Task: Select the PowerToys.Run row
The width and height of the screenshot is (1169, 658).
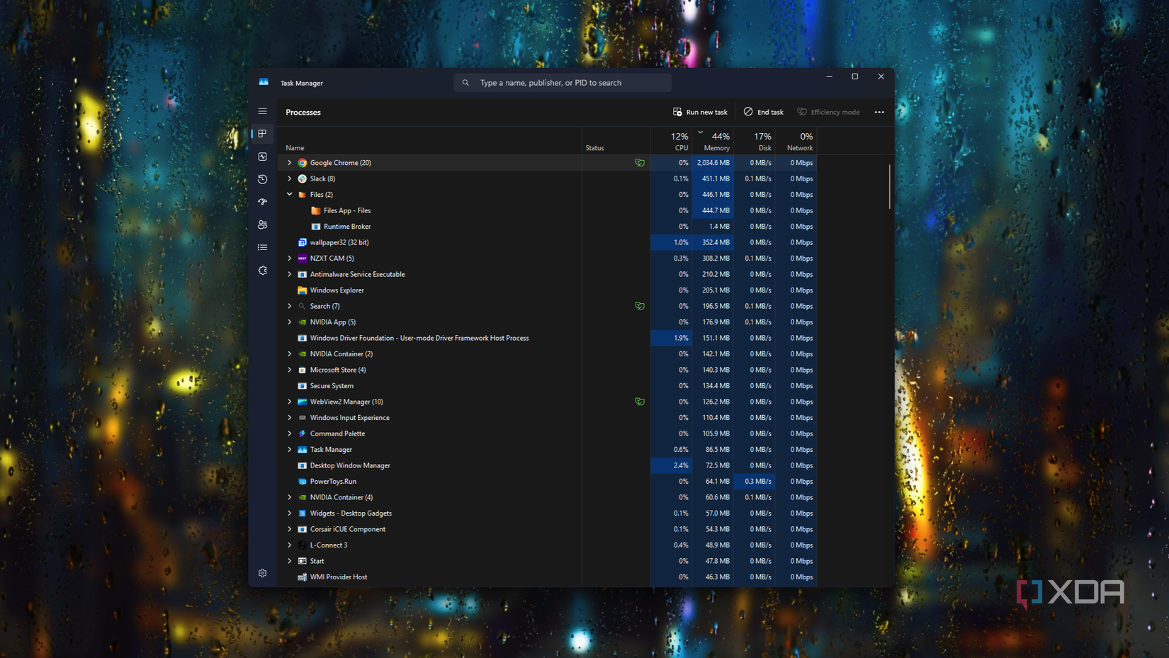Action: pyautogui.click(x=547, y=482)
